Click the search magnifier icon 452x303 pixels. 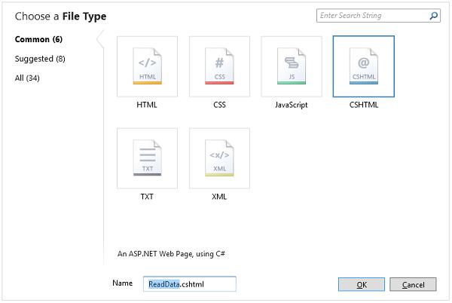(x=434, y=15)
